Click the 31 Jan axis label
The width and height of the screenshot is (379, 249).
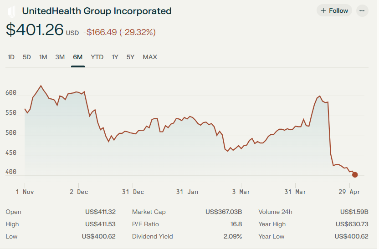tap(187, 192)
